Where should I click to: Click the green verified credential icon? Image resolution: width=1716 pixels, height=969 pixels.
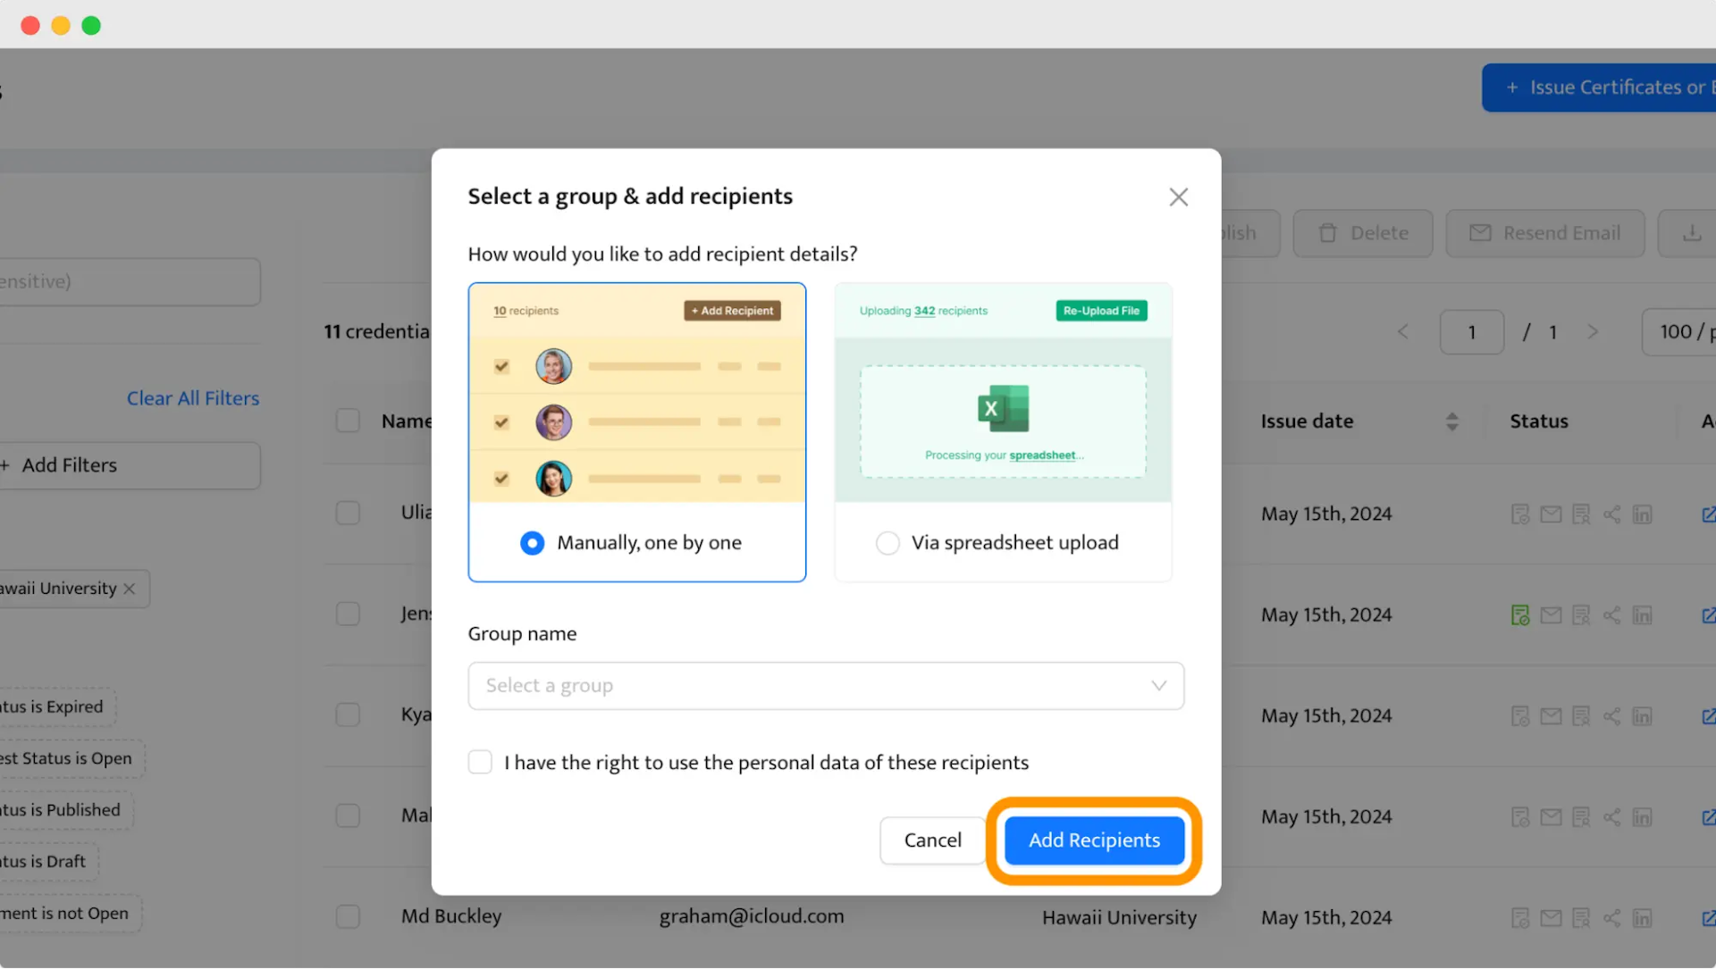(1520, 614)
